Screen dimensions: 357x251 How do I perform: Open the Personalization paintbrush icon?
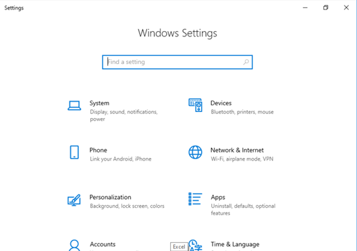74,200
